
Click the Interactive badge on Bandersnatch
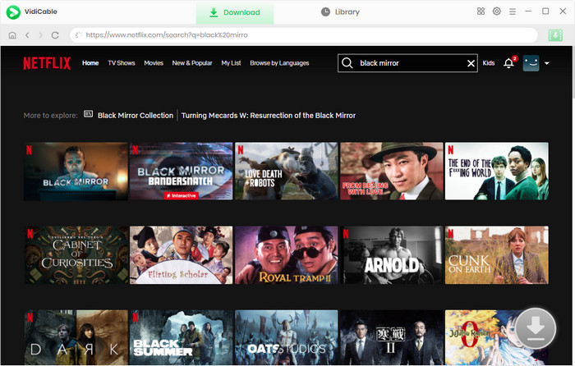(182, 195)
